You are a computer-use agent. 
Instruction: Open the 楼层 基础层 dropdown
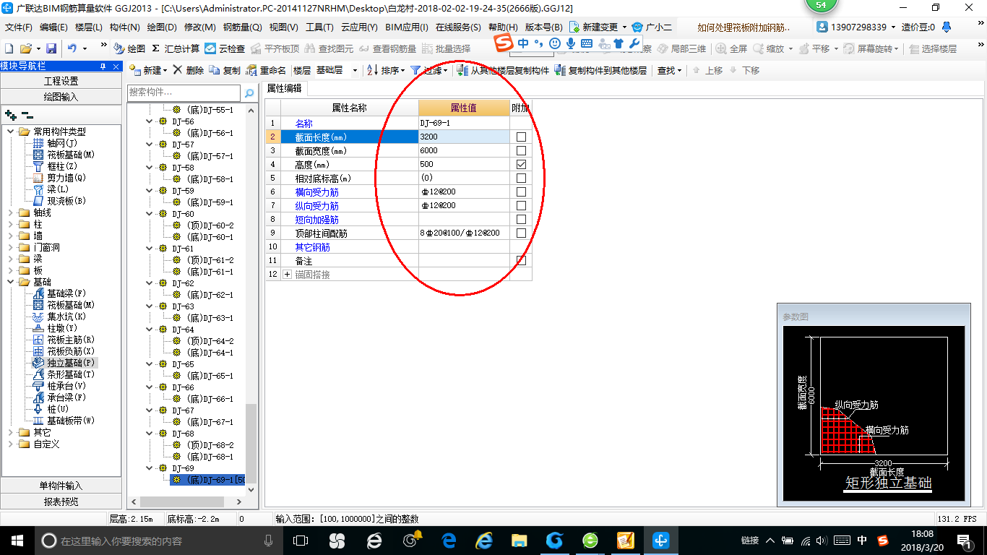point(355,71)
